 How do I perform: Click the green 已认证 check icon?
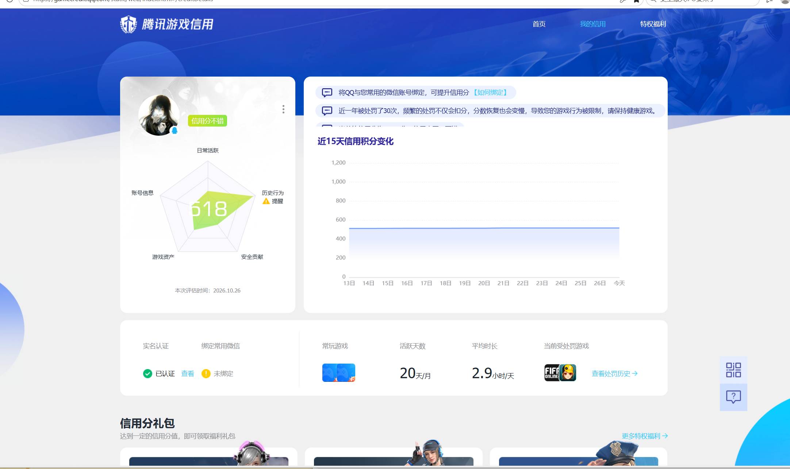(x=147, y=373)
